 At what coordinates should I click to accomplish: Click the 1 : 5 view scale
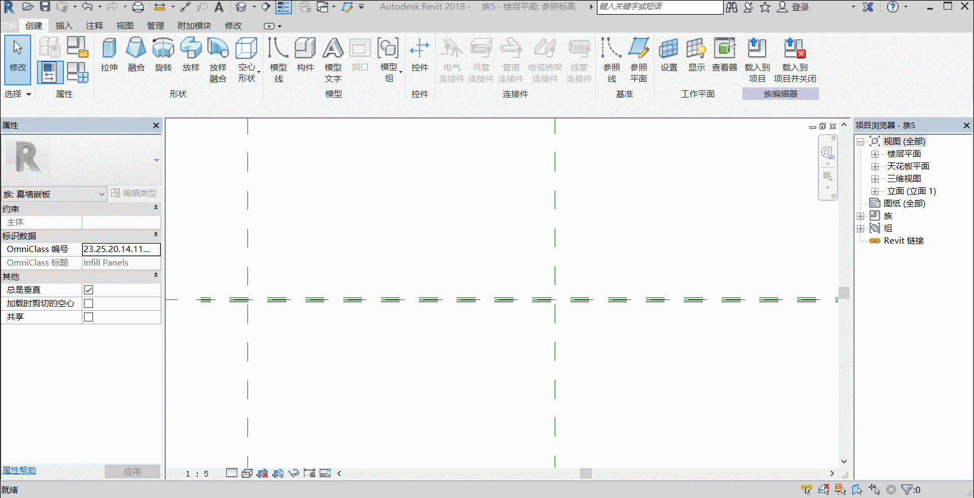197,474
